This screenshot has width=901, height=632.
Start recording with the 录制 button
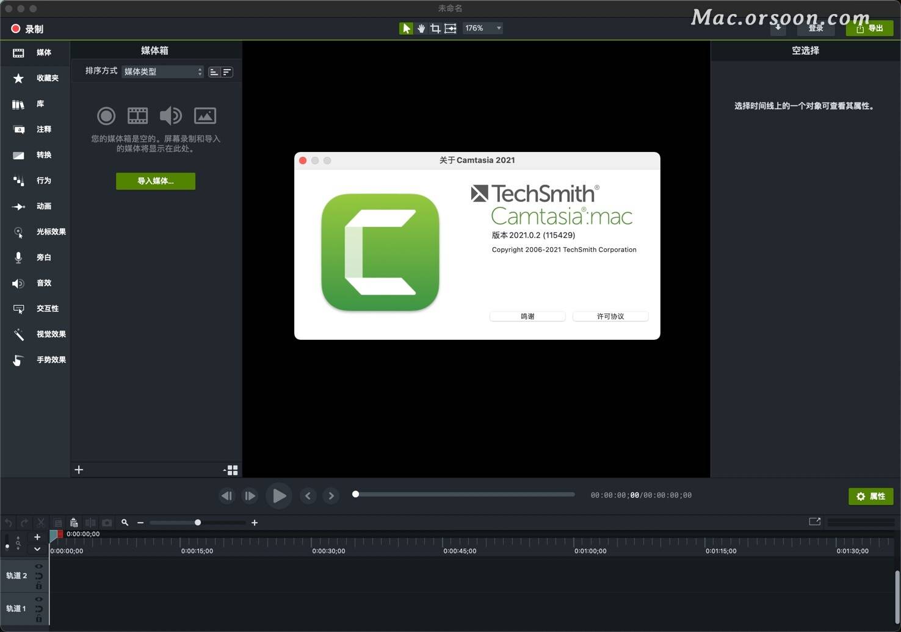click(x=27, y=29)
